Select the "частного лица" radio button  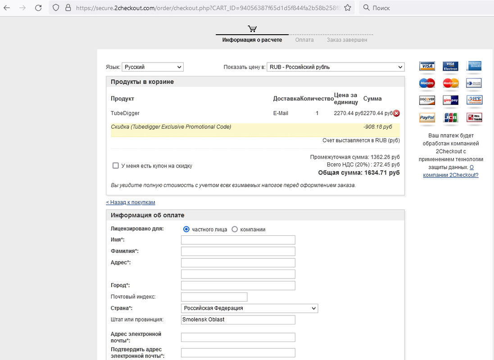click(186, 229)
